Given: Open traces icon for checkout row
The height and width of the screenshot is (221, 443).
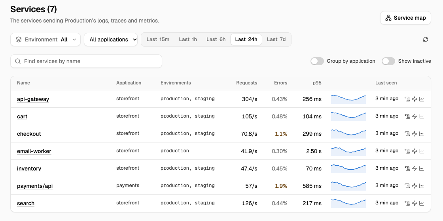Looking at the screenshot, I should (415, 134).
